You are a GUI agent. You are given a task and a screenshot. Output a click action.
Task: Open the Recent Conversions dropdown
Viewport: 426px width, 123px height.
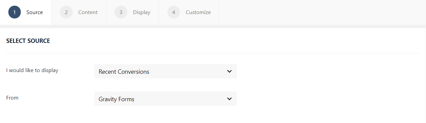pos(165,71)
